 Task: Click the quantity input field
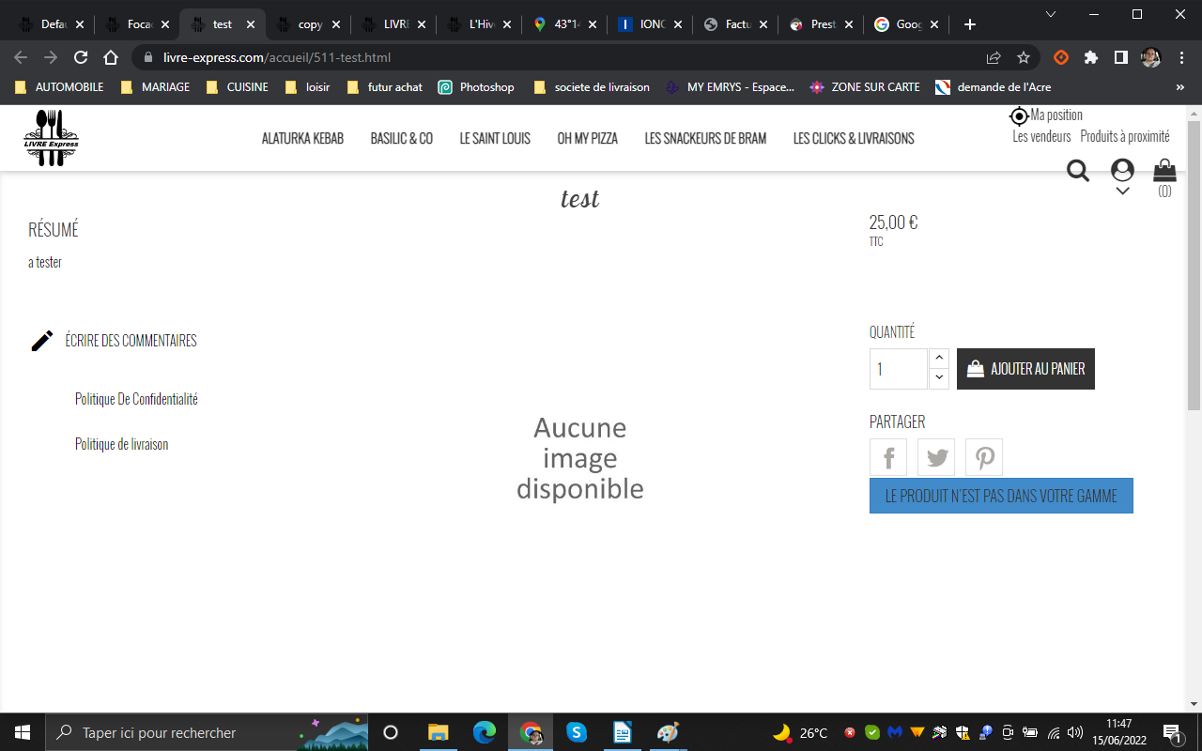click(899, 369)
